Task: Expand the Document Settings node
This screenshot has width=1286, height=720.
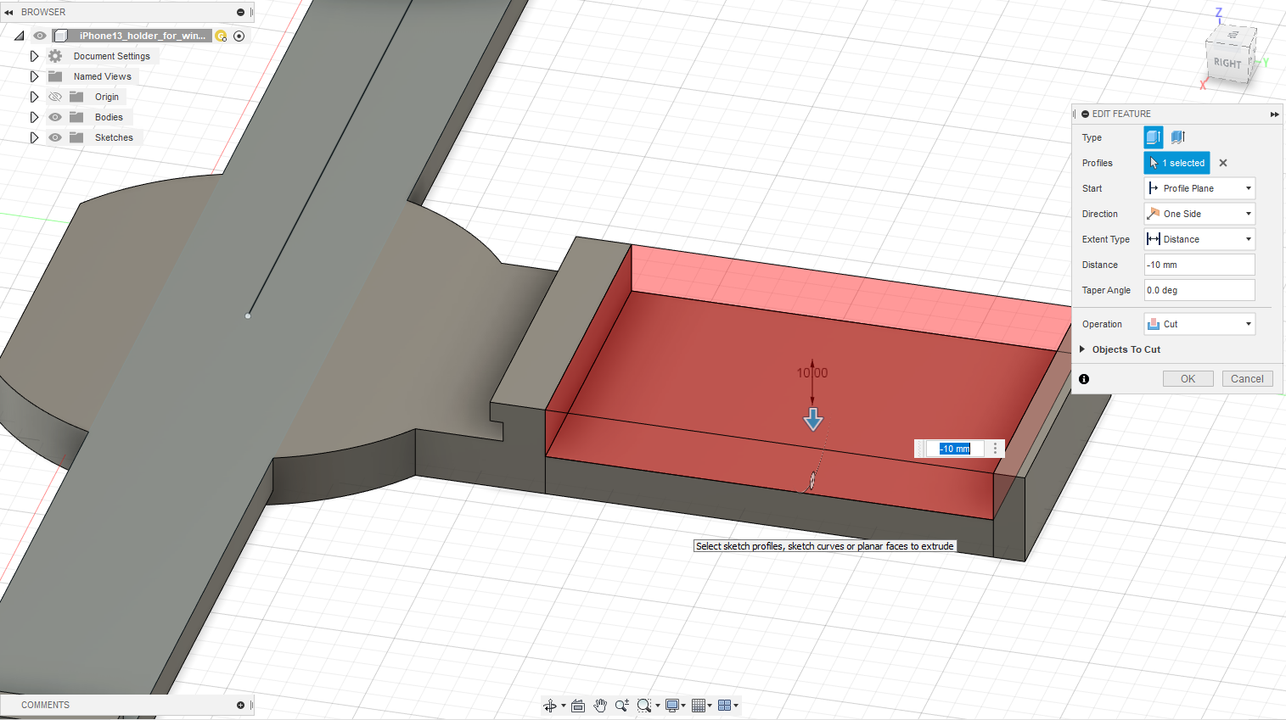Action: tap(34, 56)
